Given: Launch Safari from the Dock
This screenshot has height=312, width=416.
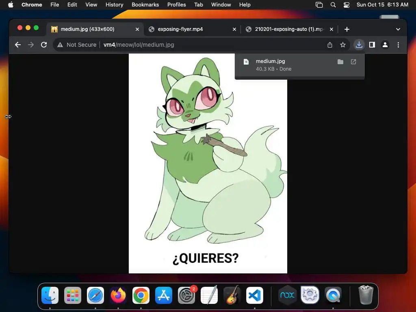Looking at the screenshot, I should tap(95, 295).
